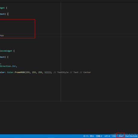Click the '// Center' closing label comment
Image resolution: width=138 pixels, height=138 pixels.
(85, 72)
